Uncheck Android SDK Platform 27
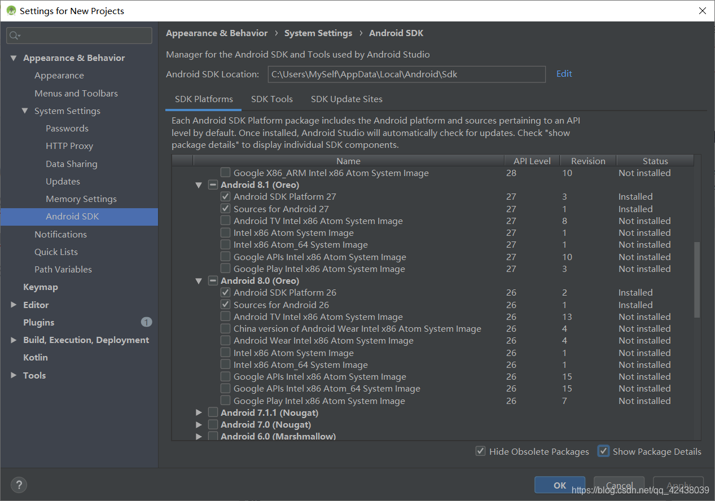Image resolution: width=715 pixels, height=501 pixels. 225,196
